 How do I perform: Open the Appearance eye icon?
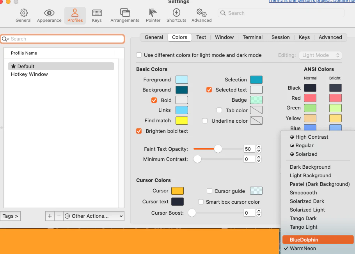point(49,16)
